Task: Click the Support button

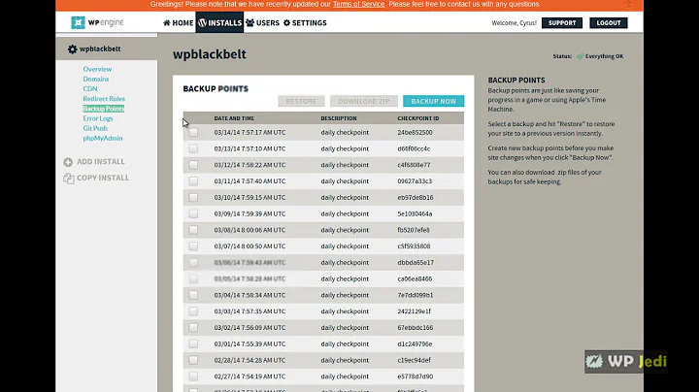Action: pyautogui.click(x=562, y=22)
